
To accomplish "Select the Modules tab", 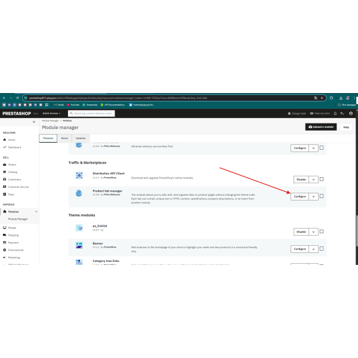I will tap(48, 138).
